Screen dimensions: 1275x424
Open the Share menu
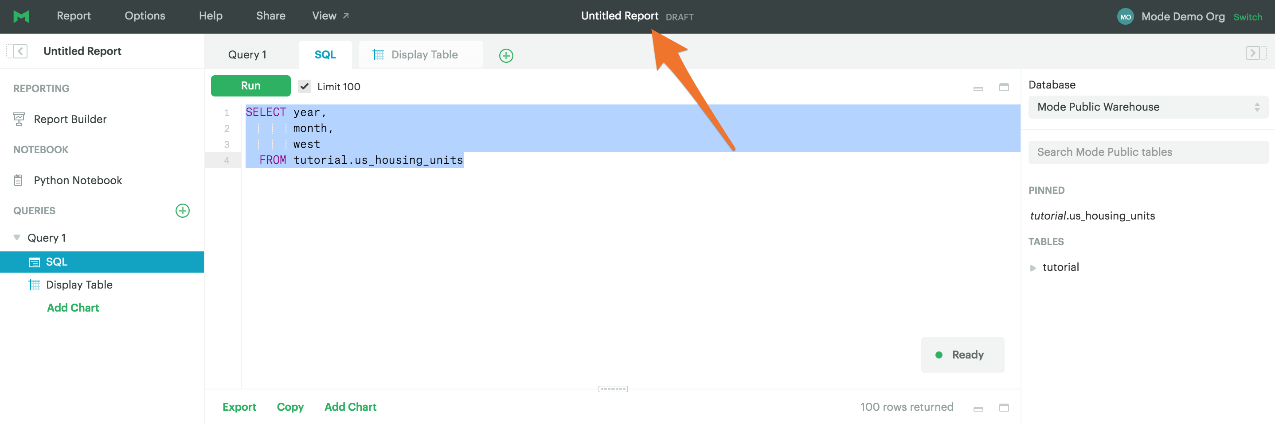click(271, 16)
